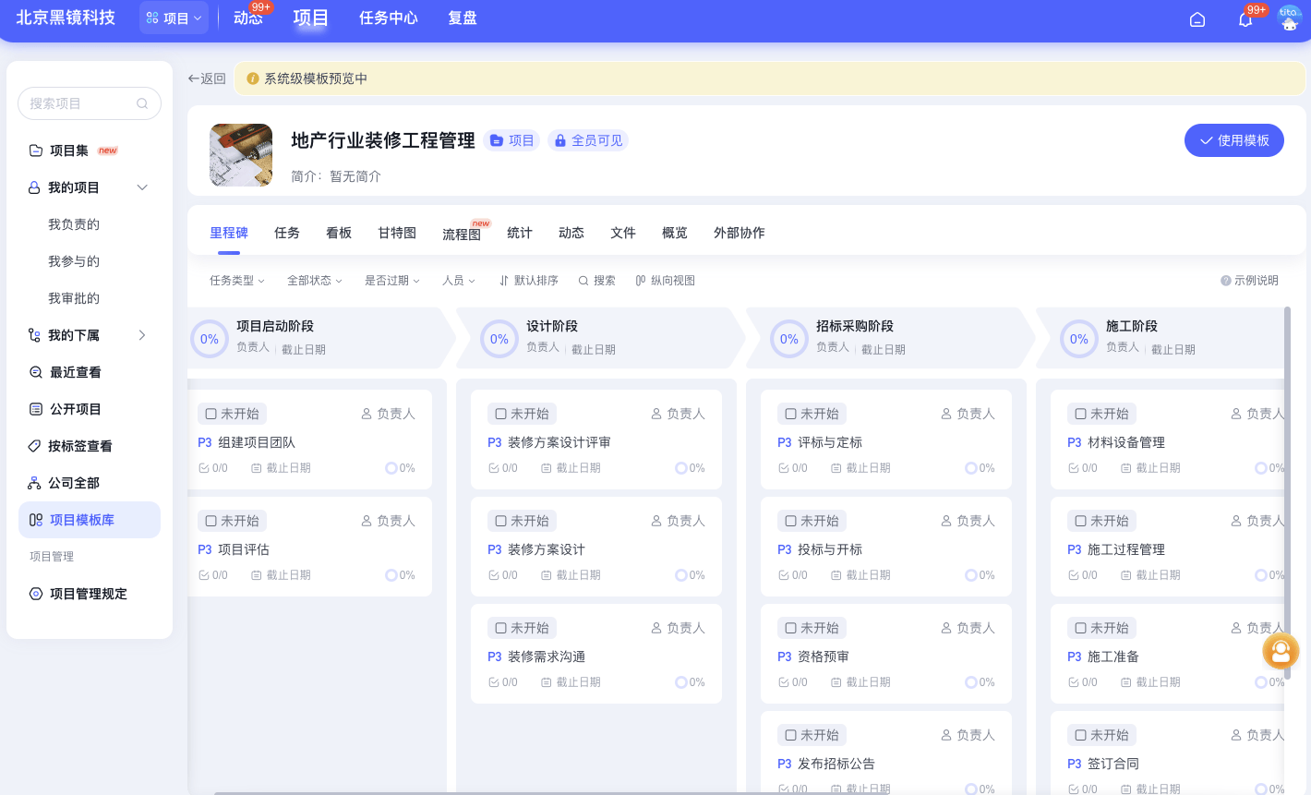The width and height of the screenshot is (1311, 795).
Task: Collapse the 我的项目 sidebar section
Action: tap(142, 187)
